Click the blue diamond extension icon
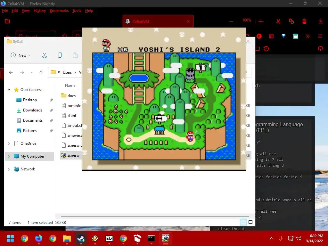328x246 pixels. click(283, 36)
